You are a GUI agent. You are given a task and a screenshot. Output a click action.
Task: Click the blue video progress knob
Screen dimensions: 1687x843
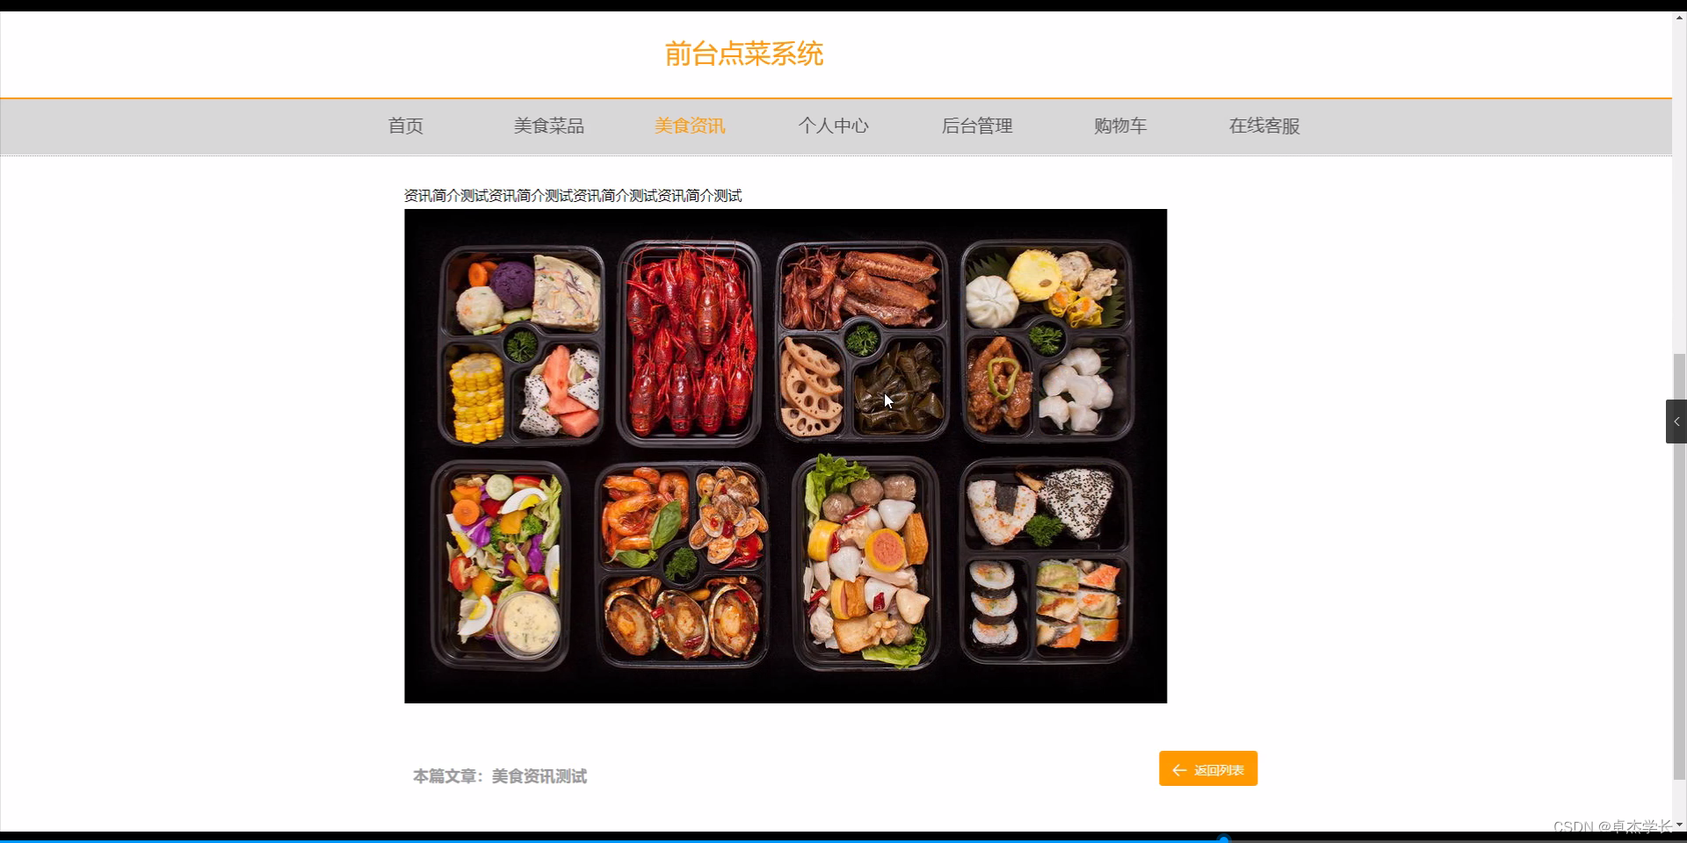[x=1223, y=839]
